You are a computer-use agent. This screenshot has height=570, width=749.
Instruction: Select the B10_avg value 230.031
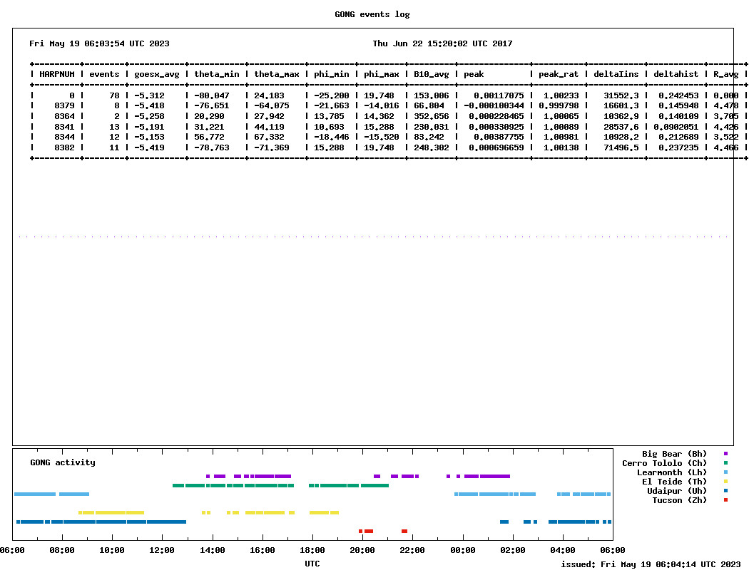pyautogui.click(x=432, y=127)
